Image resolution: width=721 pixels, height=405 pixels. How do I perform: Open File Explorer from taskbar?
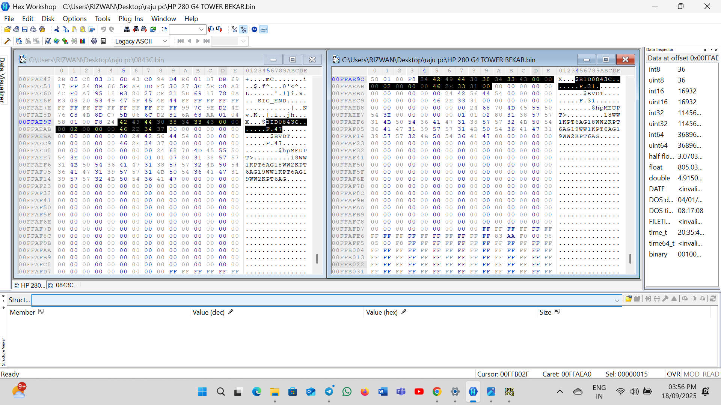(275, 392)
